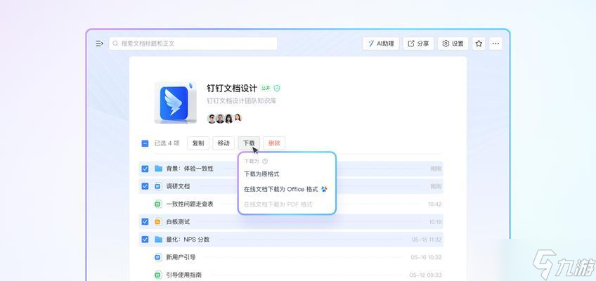The height and width of the screenshot is (281, 596).
Task: Collapse the sidebar with the menu toggle icon
Action: (99, 44)
